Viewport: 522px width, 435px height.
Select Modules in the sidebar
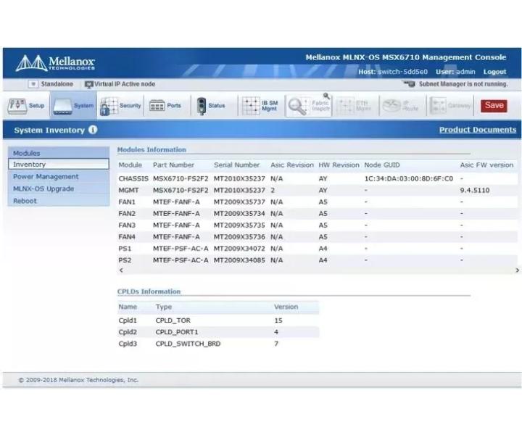click(58, 153)
